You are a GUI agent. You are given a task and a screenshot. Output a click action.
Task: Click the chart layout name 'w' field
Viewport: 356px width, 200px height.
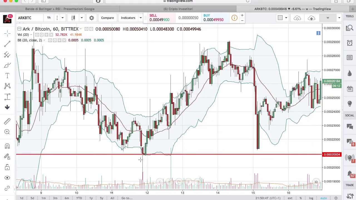pos(328,18)
